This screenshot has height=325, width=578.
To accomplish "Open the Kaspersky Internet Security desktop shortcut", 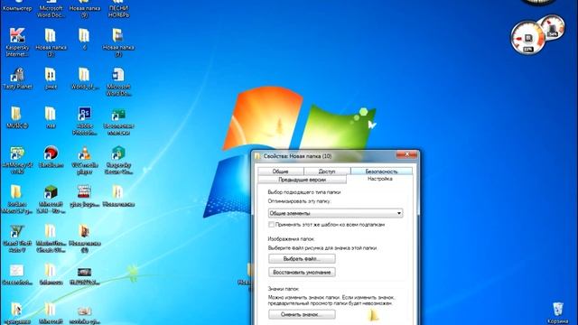I will point(17,42).
